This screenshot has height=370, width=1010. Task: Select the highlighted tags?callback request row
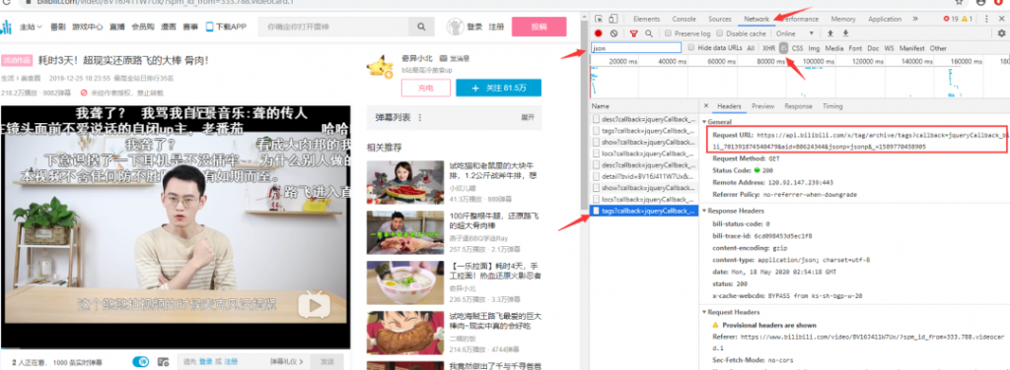pos(645,211)
